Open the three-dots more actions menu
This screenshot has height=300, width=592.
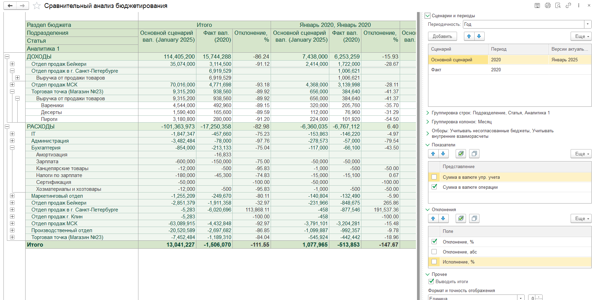tap(579, 6)
